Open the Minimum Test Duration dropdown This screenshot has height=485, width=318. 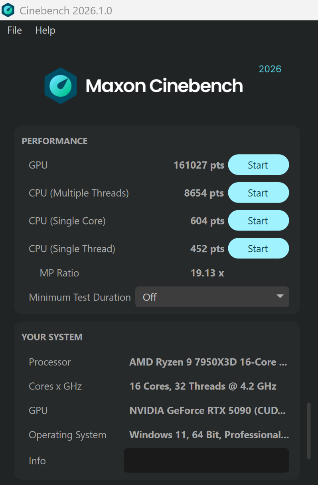212,297
